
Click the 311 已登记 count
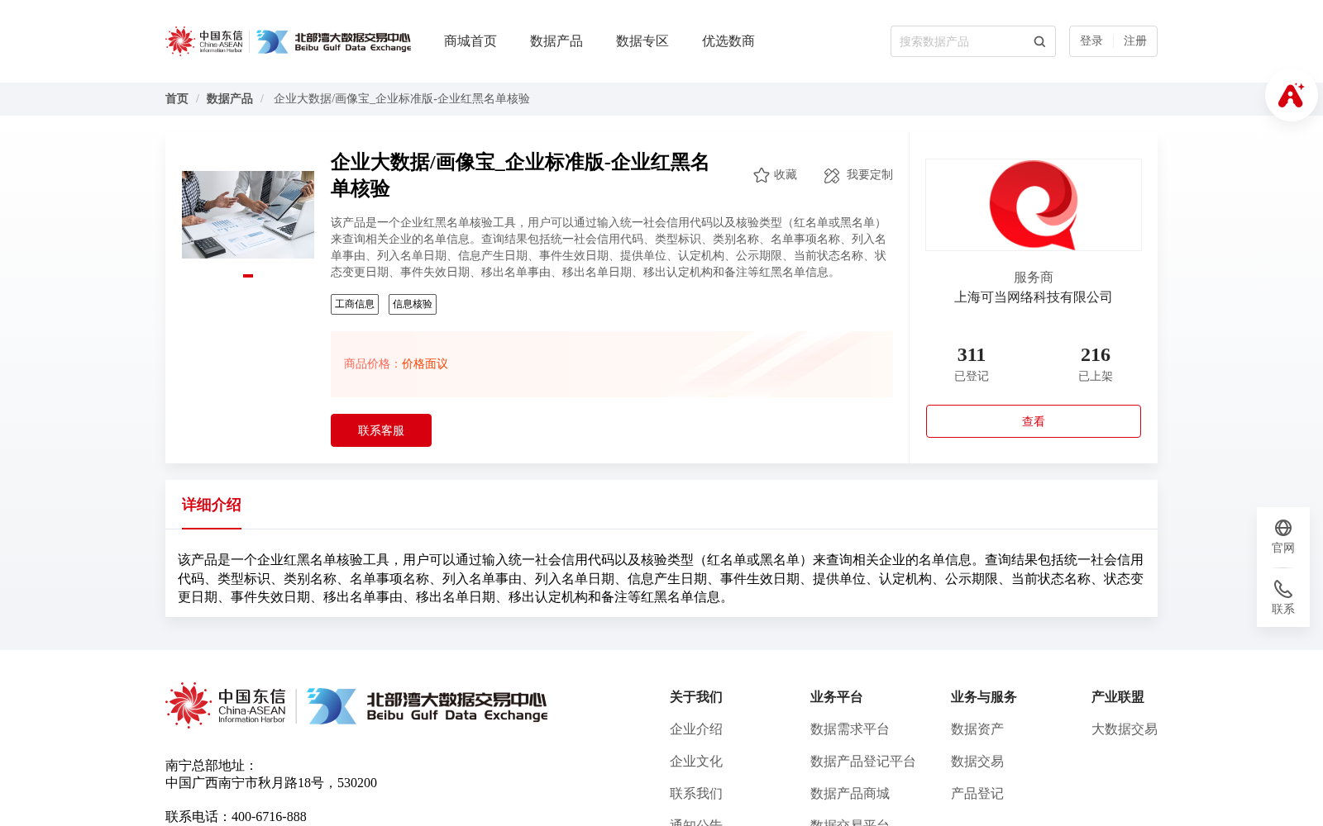click(972, 364)
